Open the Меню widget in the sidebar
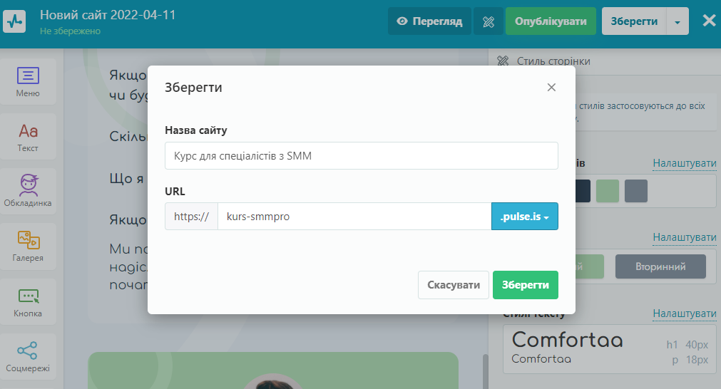721x389 pixels. pyautogui.click(x=28, y=82)
